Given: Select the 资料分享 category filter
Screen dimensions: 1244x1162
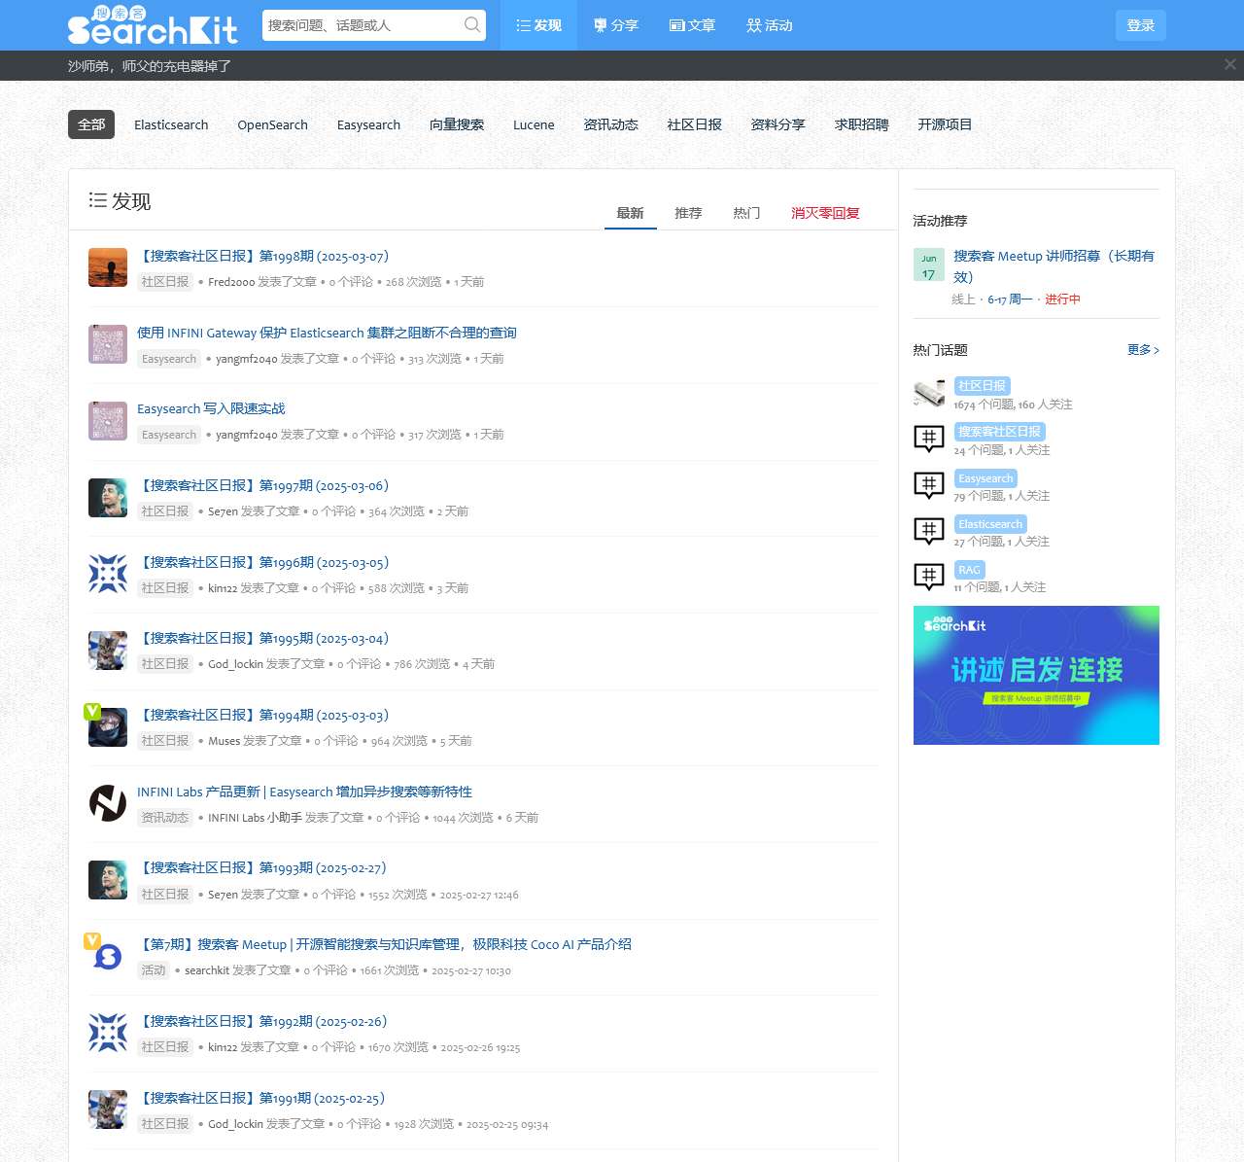Looking at the screenshot, I should coord(777,124).
